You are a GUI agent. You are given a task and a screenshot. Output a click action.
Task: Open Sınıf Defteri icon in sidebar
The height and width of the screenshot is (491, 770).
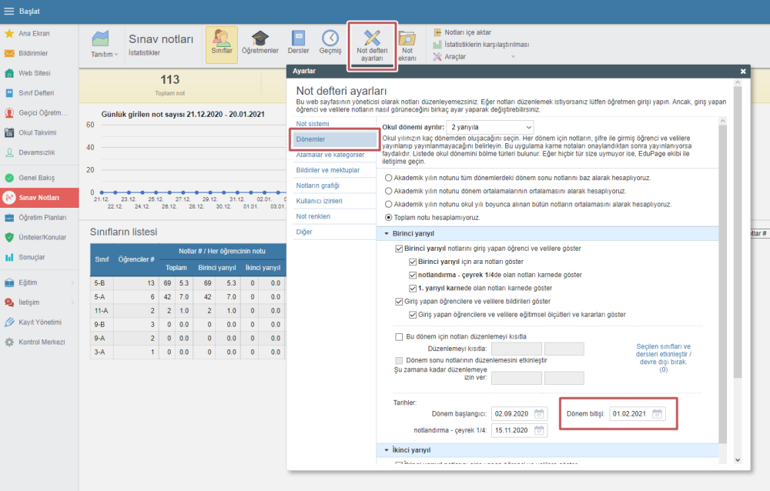click(8, 93)
